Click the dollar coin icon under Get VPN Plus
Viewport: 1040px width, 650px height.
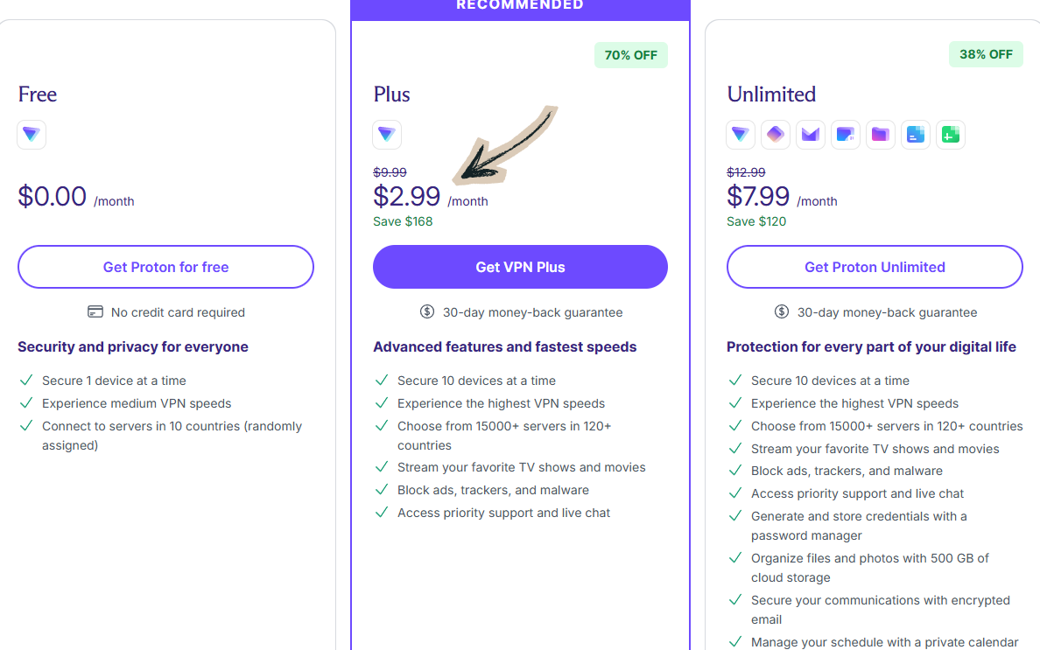click(x=427, y=311)
